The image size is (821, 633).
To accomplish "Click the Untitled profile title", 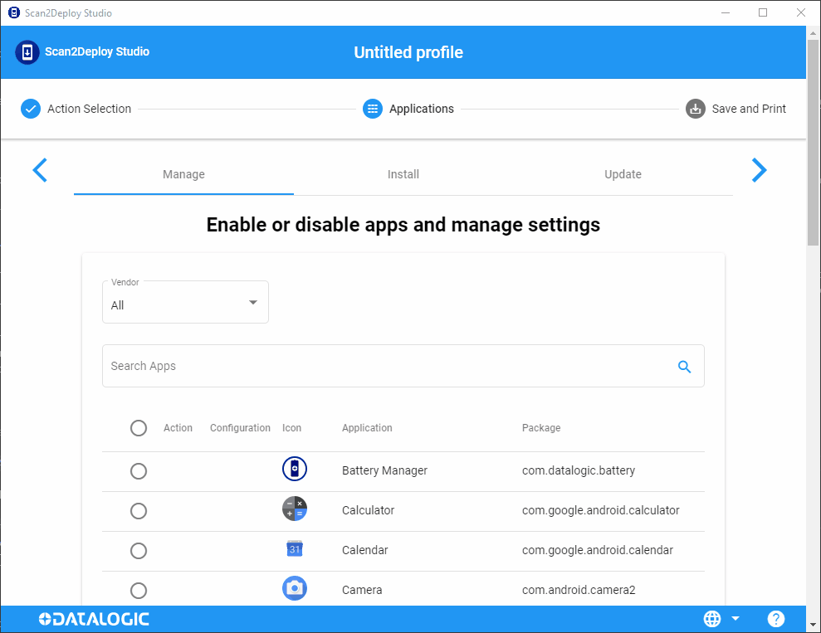I will (x=408, y=52).
